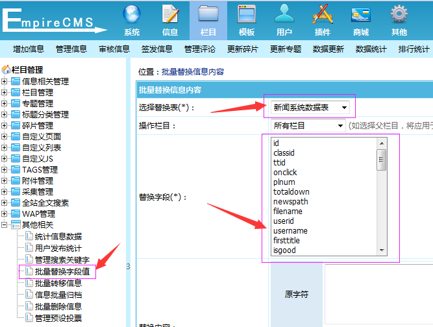Go to 数据更新 menu
The width and height of the screenshot is (433, 327).
[x=328, y=49]
